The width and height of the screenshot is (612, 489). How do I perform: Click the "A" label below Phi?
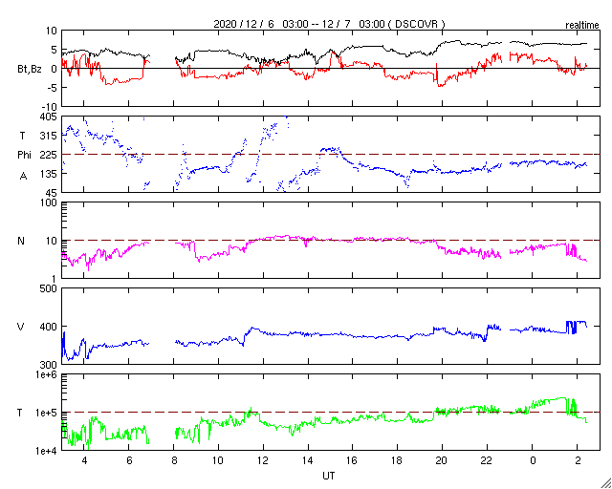[x=23, y=176]
